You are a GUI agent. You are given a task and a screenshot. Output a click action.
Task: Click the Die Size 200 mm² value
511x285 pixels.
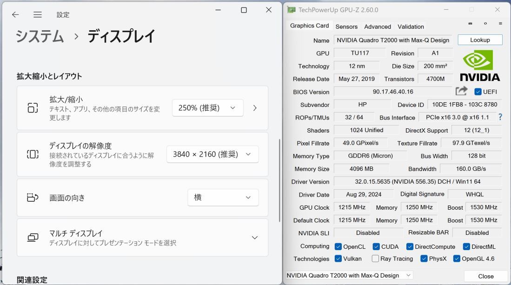tap(435, 66)
